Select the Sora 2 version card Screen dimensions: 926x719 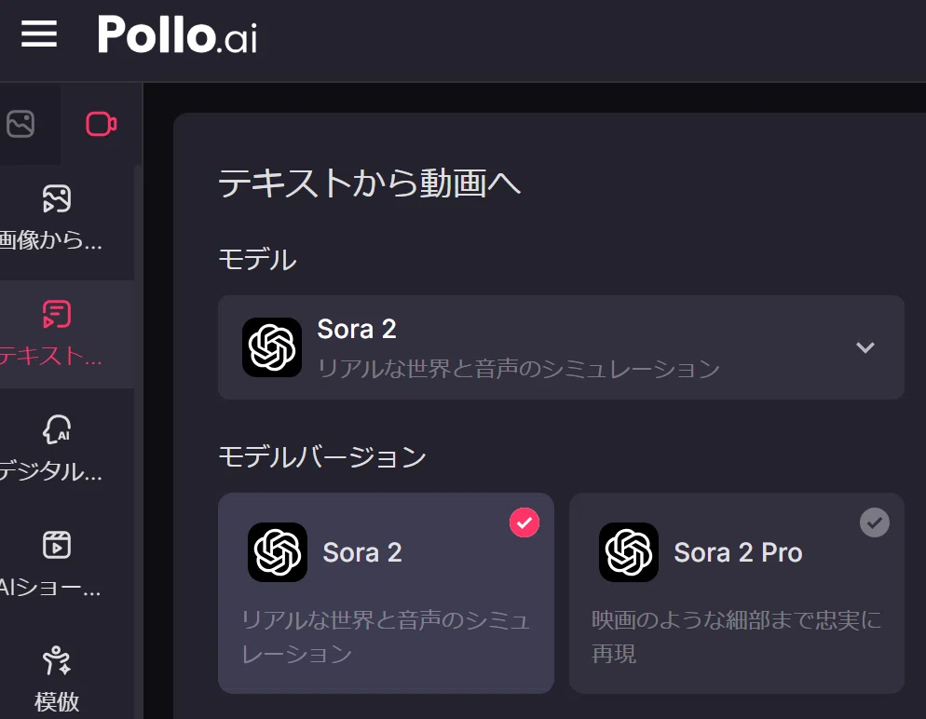pos(386,592)
